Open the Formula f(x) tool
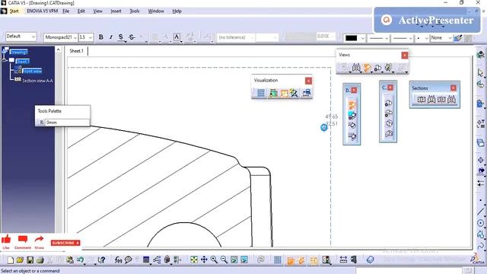 (118, 260)
